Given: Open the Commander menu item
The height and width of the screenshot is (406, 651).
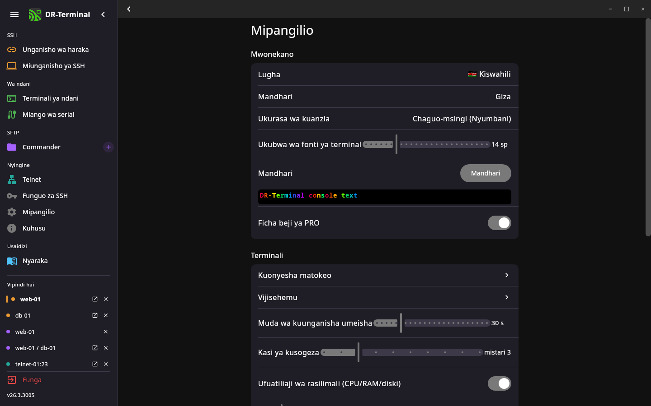Looking at the screenshot, I should (42, 147).
